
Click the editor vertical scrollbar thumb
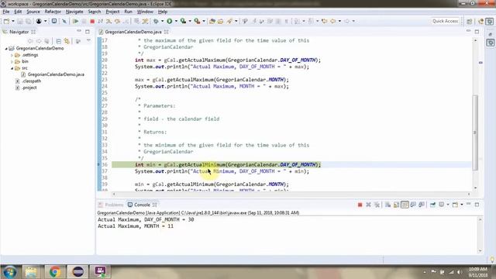[475, 133]
